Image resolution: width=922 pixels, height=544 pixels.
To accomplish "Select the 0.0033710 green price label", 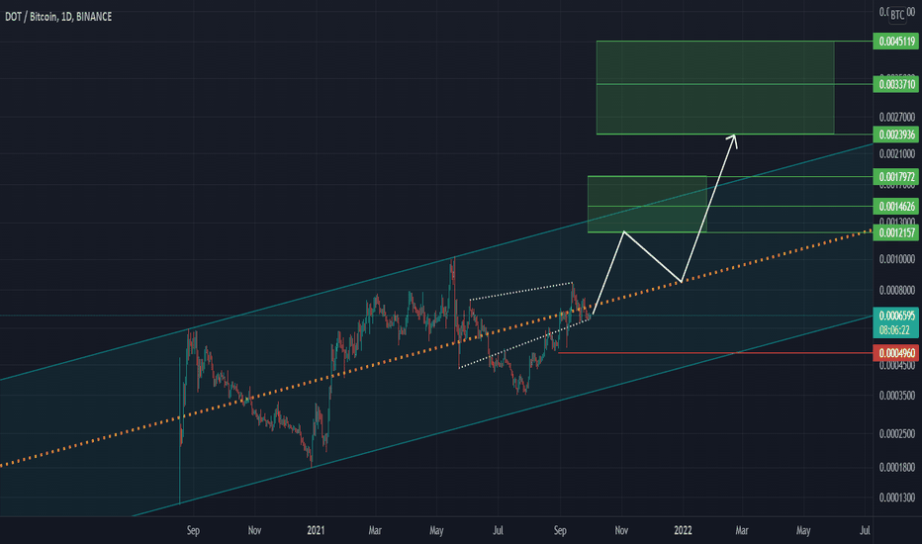I will click(896, 84).
